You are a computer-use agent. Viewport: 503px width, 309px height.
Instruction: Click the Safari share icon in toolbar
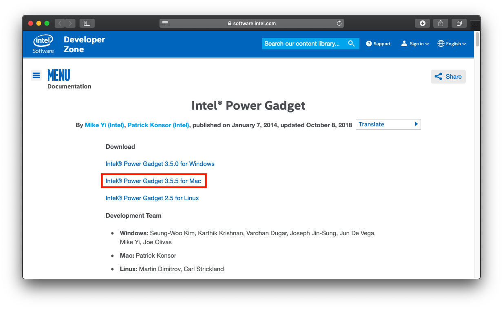coord(441,23)
